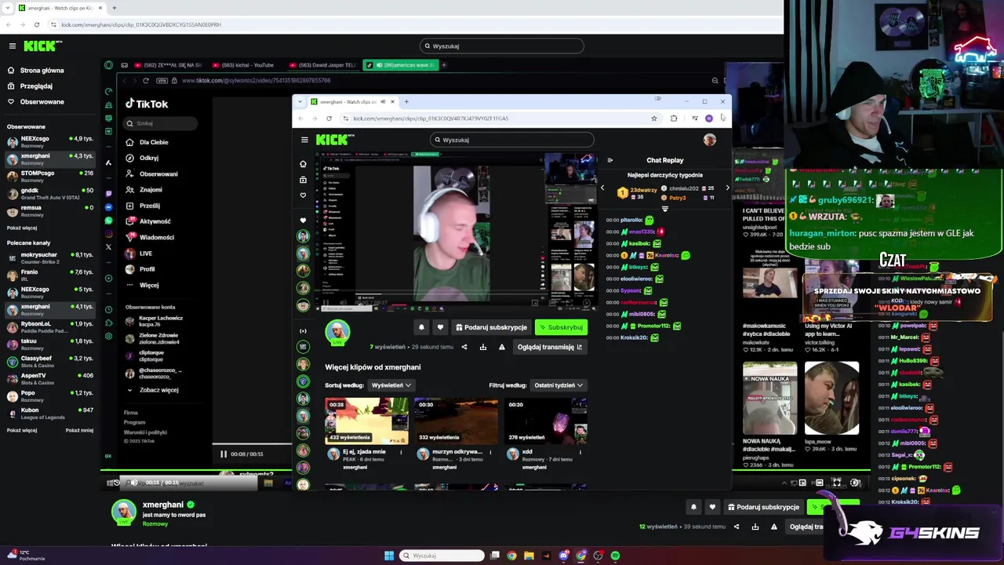Open Extensions puzzle icon in inner Chrome
The width and height of the screenshot is (1004, 565).
click(674, 118)
